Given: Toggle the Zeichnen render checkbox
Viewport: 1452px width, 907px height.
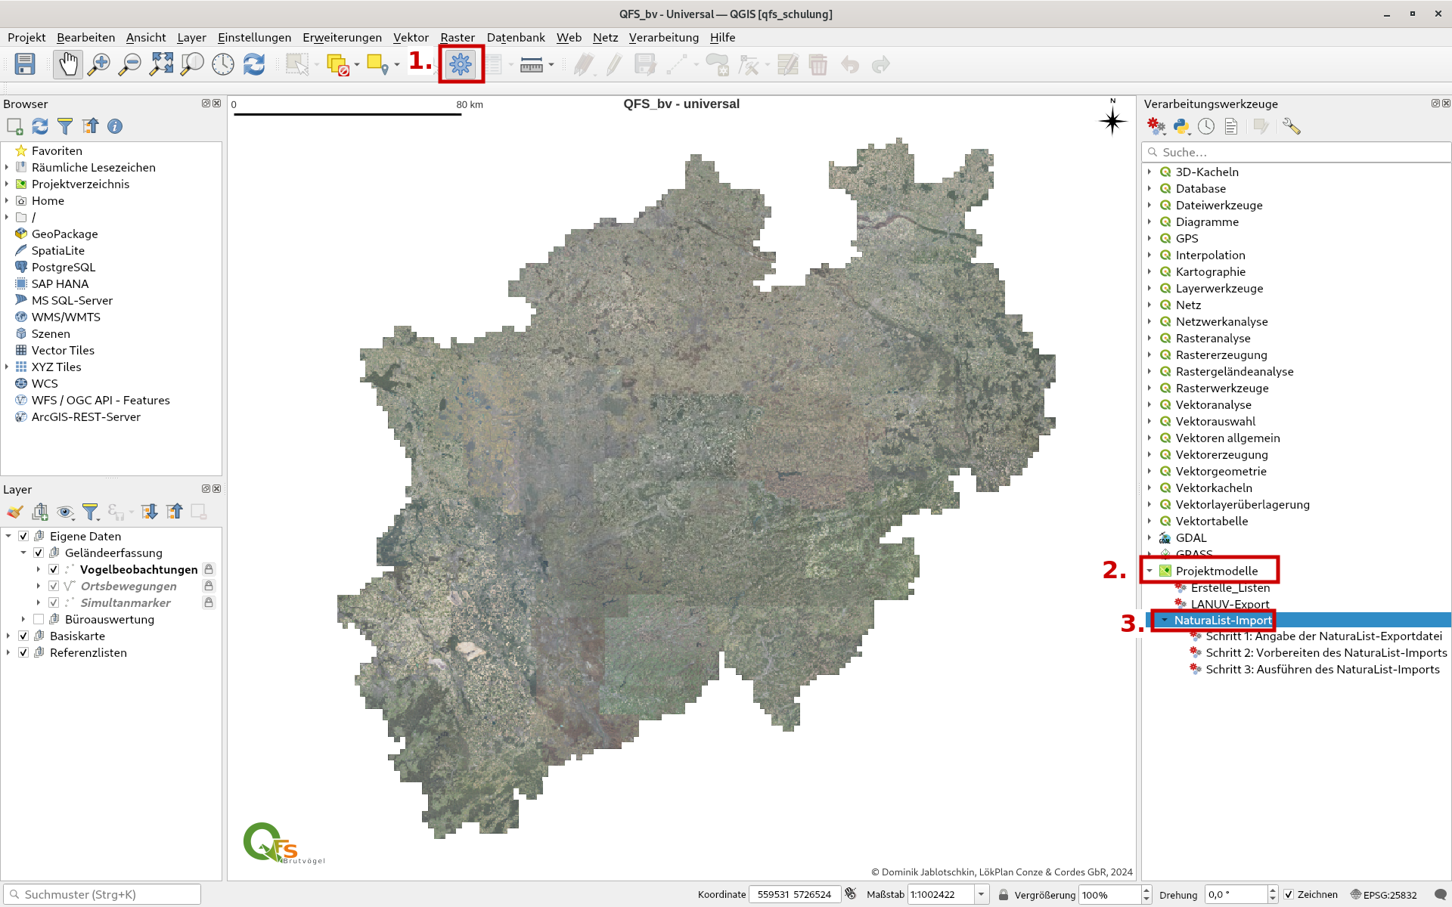Looking at the screenshot, I should 1289,894.
